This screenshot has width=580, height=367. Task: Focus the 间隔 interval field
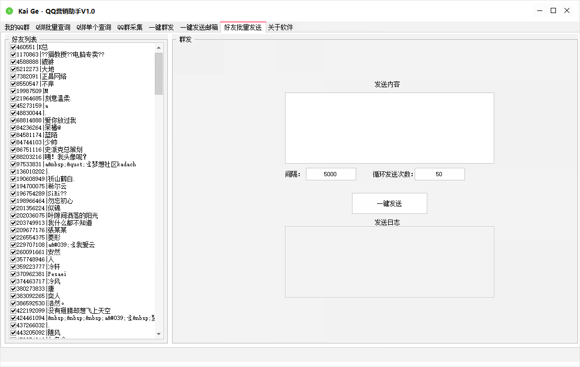pyautogui.click(x=331, y=175)
